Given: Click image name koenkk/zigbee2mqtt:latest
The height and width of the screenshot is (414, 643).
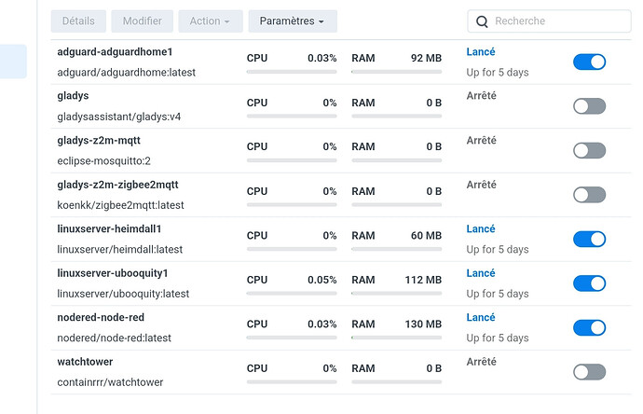Looking at the screenshot, I should pos(120,205).
